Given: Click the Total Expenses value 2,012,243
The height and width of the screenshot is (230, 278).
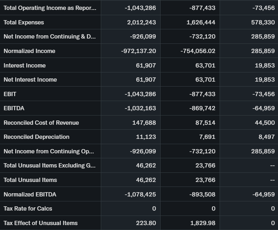Looking at the screenshot, I should [x=141, y=22].
